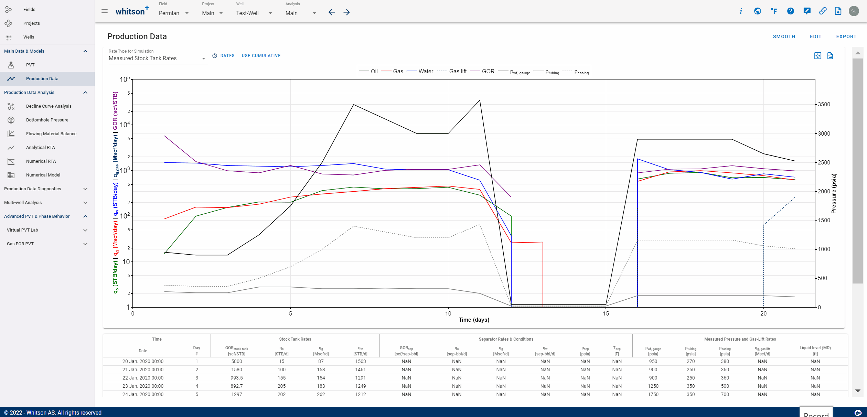867x417 pixels.
Task: Click the Projects sidebar icon
Action: (x=8, y=23)
